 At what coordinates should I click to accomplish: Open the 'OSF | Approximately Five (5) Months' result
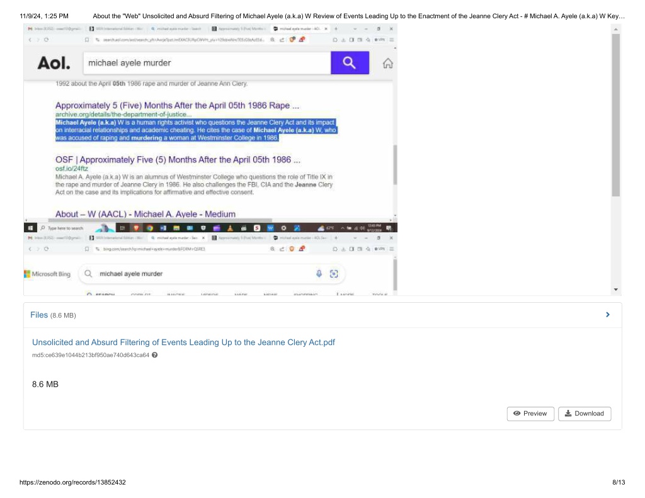(178, 159)
